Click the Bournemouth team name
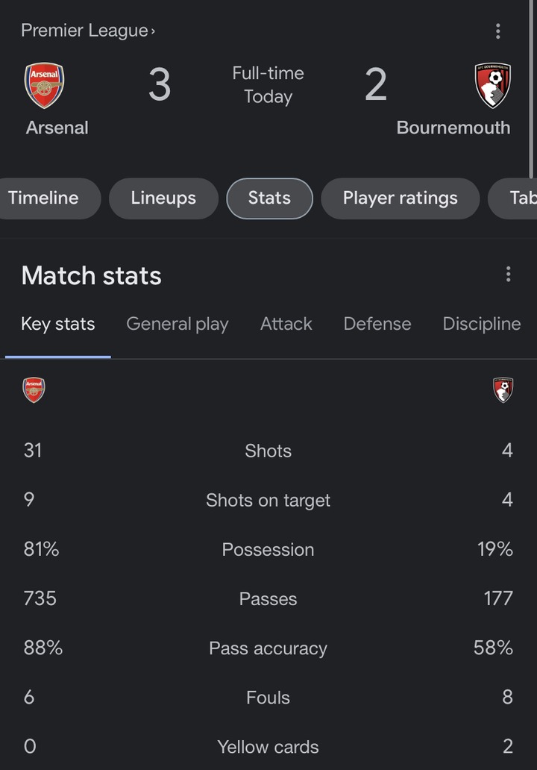 click(x=453, y=128)
